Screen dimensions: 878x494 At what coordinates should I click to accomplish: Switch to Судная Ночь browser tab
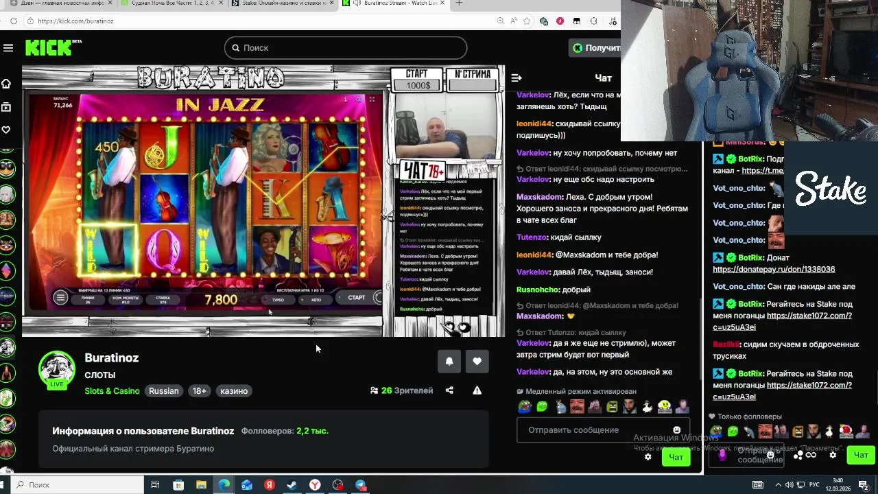171,3
